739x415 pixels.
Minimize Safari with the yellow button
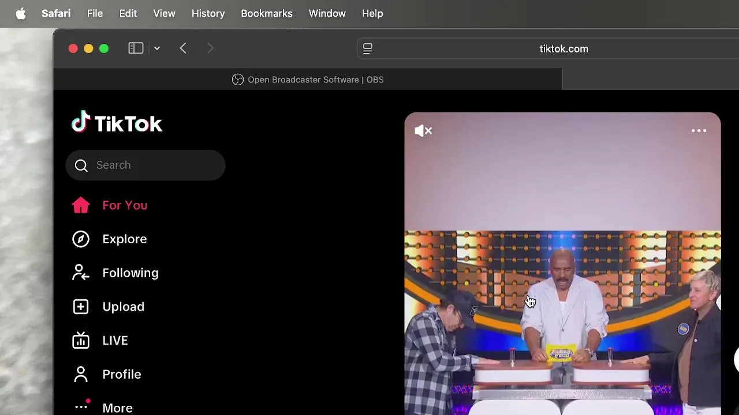tap(88, 48)
